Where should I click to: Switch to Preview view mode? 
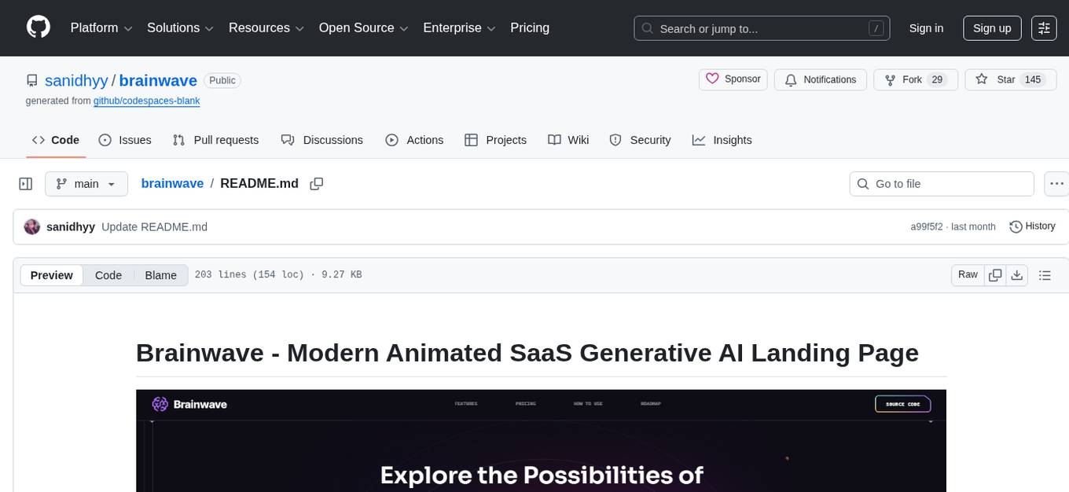pos(52,275)
